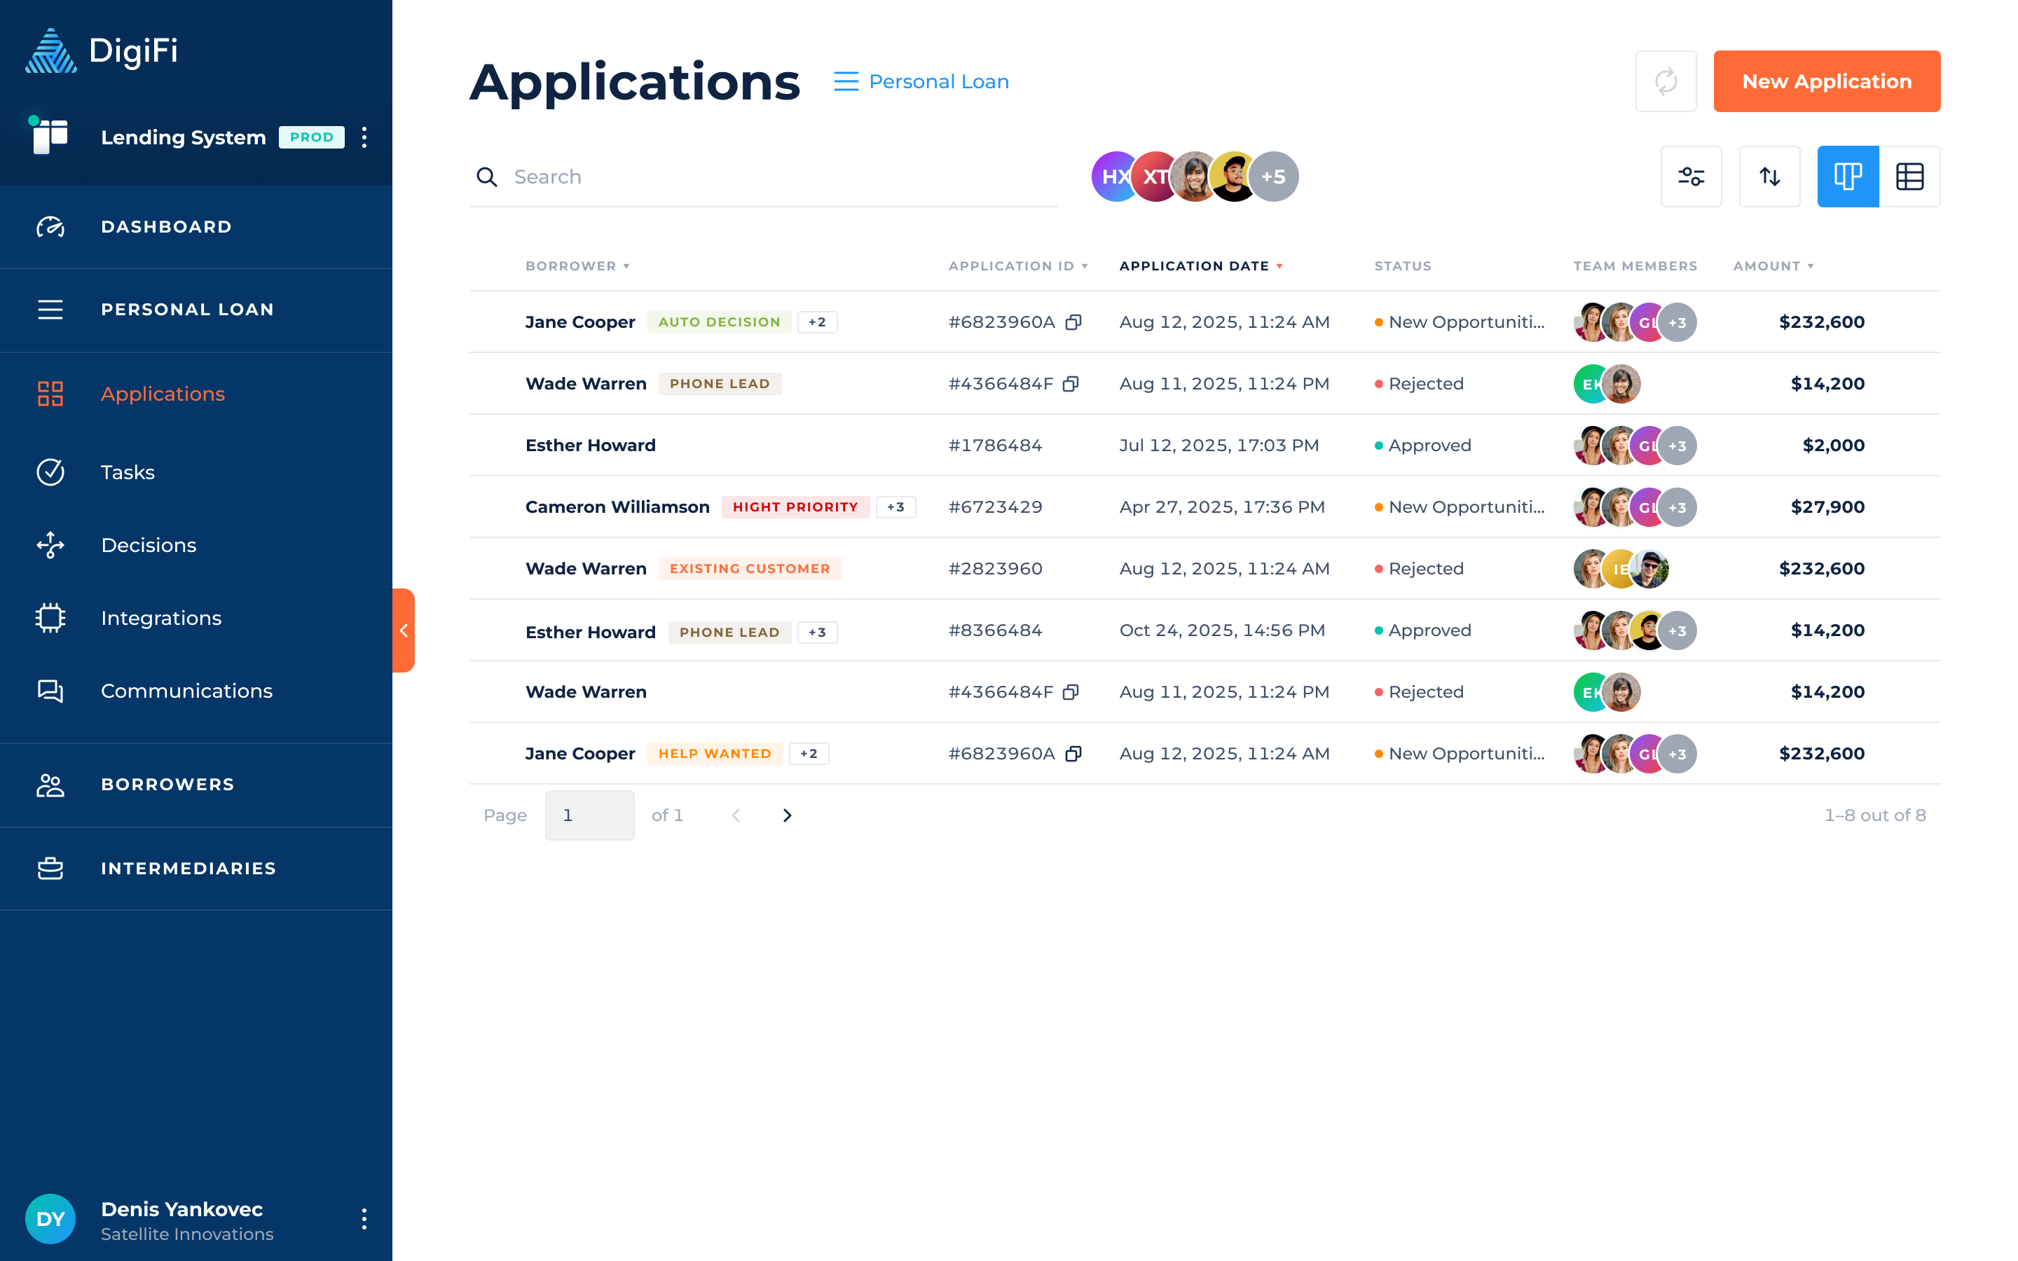
Task: Copy Jane Cooper's first application ID
Action: pos(1073,322)
